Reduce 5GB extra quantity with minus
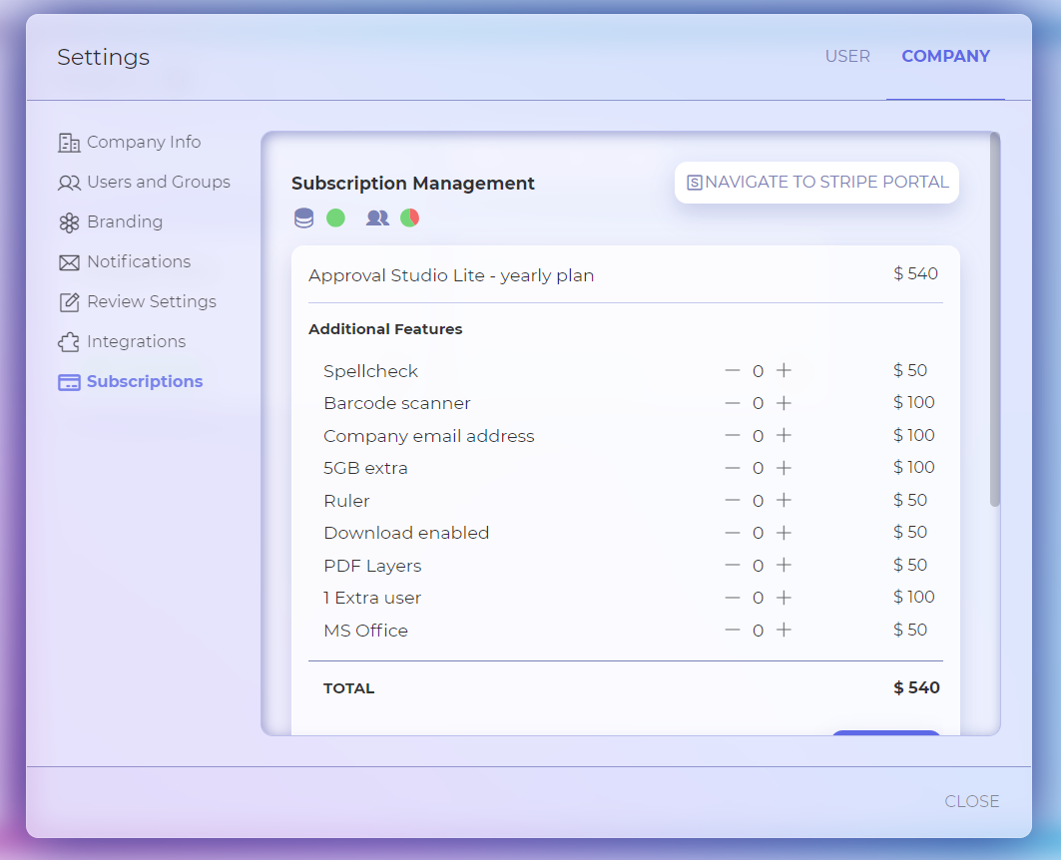1061x860 pixels. pyautogui.click(x=733, y=468)
